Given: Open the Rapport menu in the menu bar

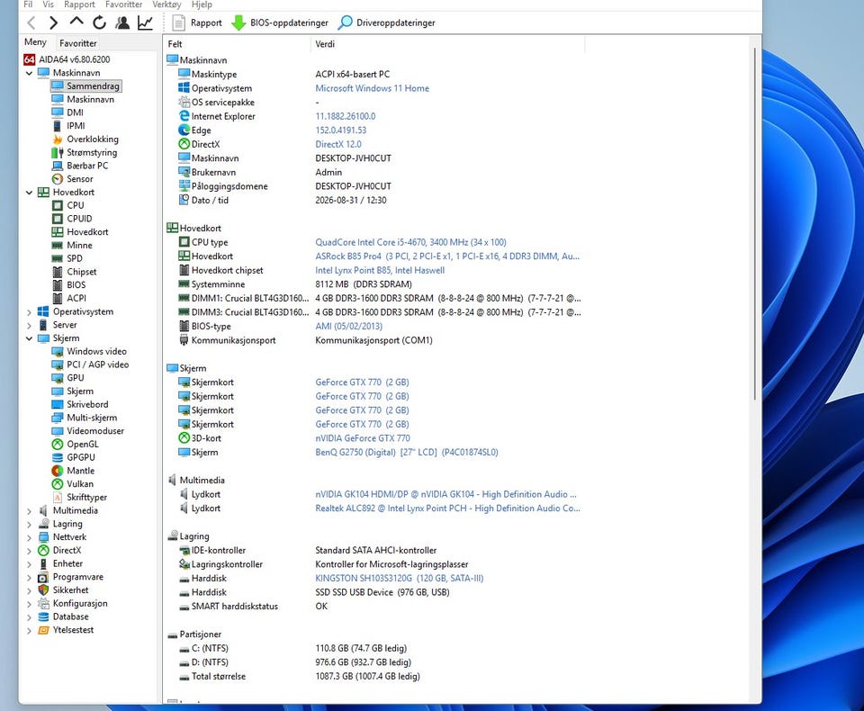Looking at the screenshot, I should 79,4.
